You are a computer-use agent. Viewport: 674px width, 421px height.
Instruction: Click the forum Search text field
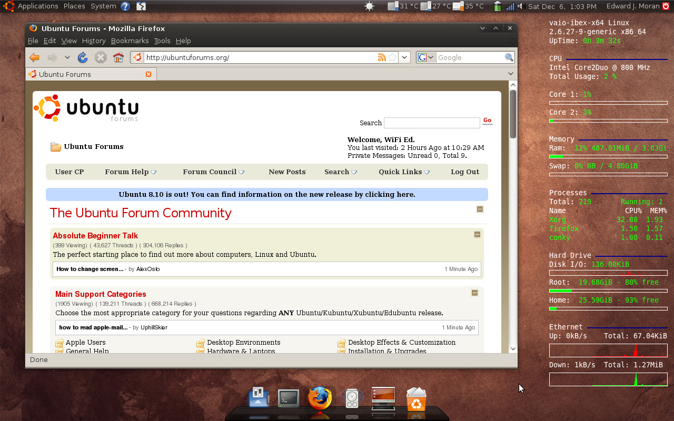(432, 123)
